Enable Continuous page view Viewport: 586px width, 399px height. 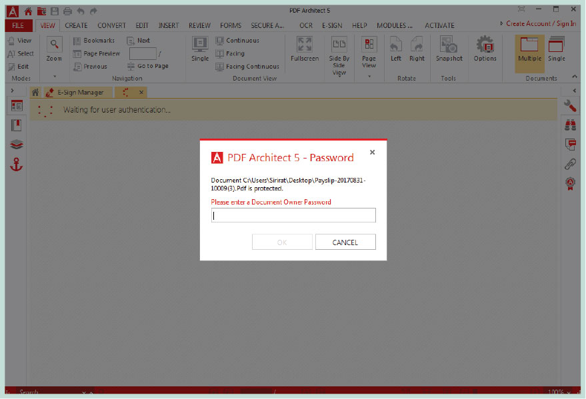tap(237, 41)
